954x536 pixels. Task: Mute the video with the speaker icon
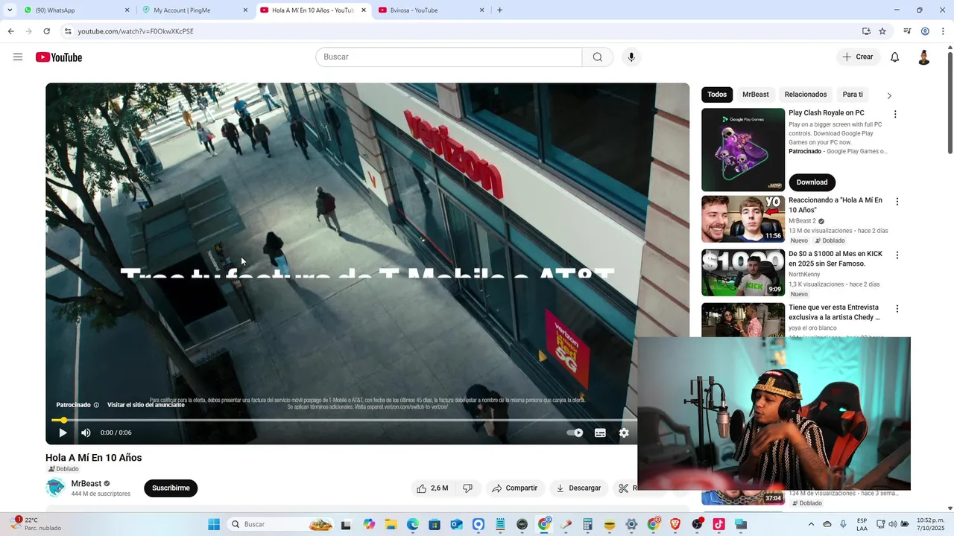click(x=86, y=433)
